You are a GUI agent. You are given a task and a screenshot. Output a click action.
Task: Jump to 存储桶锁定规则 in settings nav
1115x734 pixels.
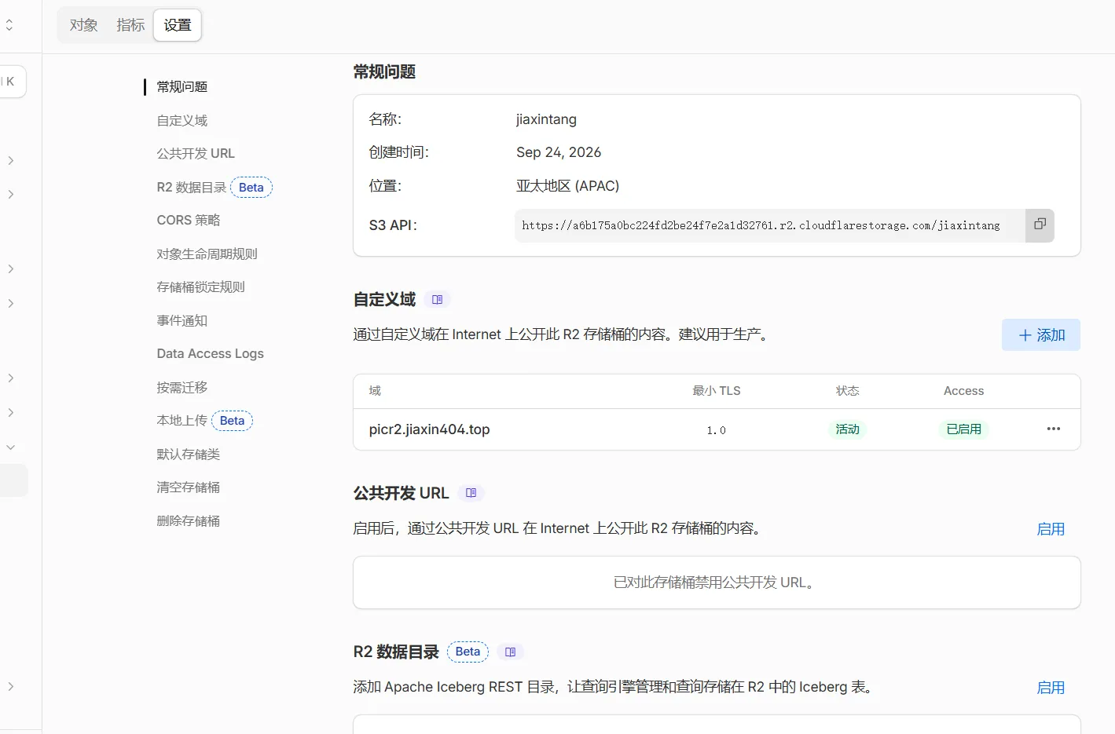201,287
